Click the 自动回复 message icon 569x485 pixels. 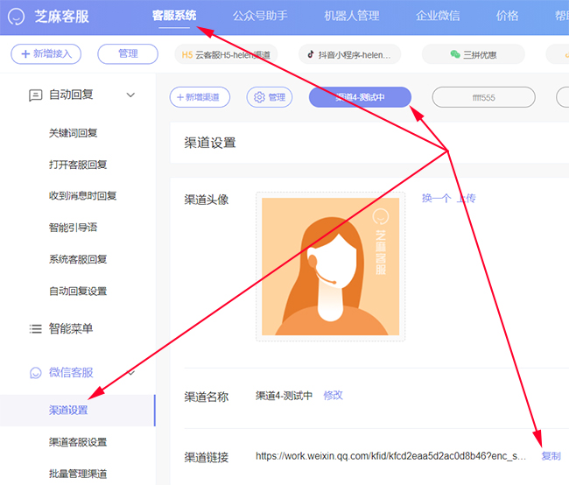point(36,95)
